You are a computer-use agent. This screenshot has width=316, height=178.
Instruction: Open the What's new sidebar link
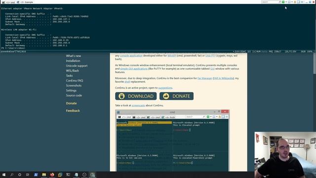tap(74, 56)
